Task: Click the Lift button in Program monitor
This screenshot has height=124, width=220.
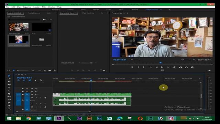Action: point(181,67)
